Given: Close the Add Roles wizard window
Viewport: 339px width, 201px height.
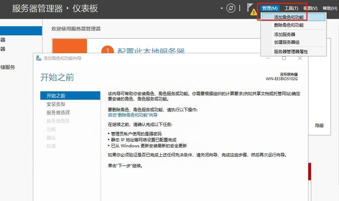Looking at the screenshot, I should 300,58.
